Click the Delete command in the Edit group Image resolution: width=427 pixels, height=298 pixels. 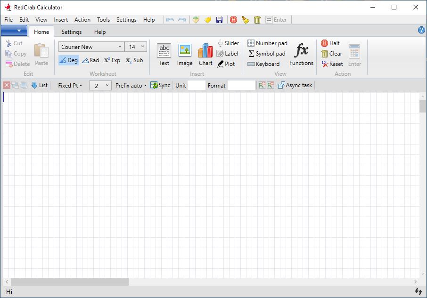18,64
